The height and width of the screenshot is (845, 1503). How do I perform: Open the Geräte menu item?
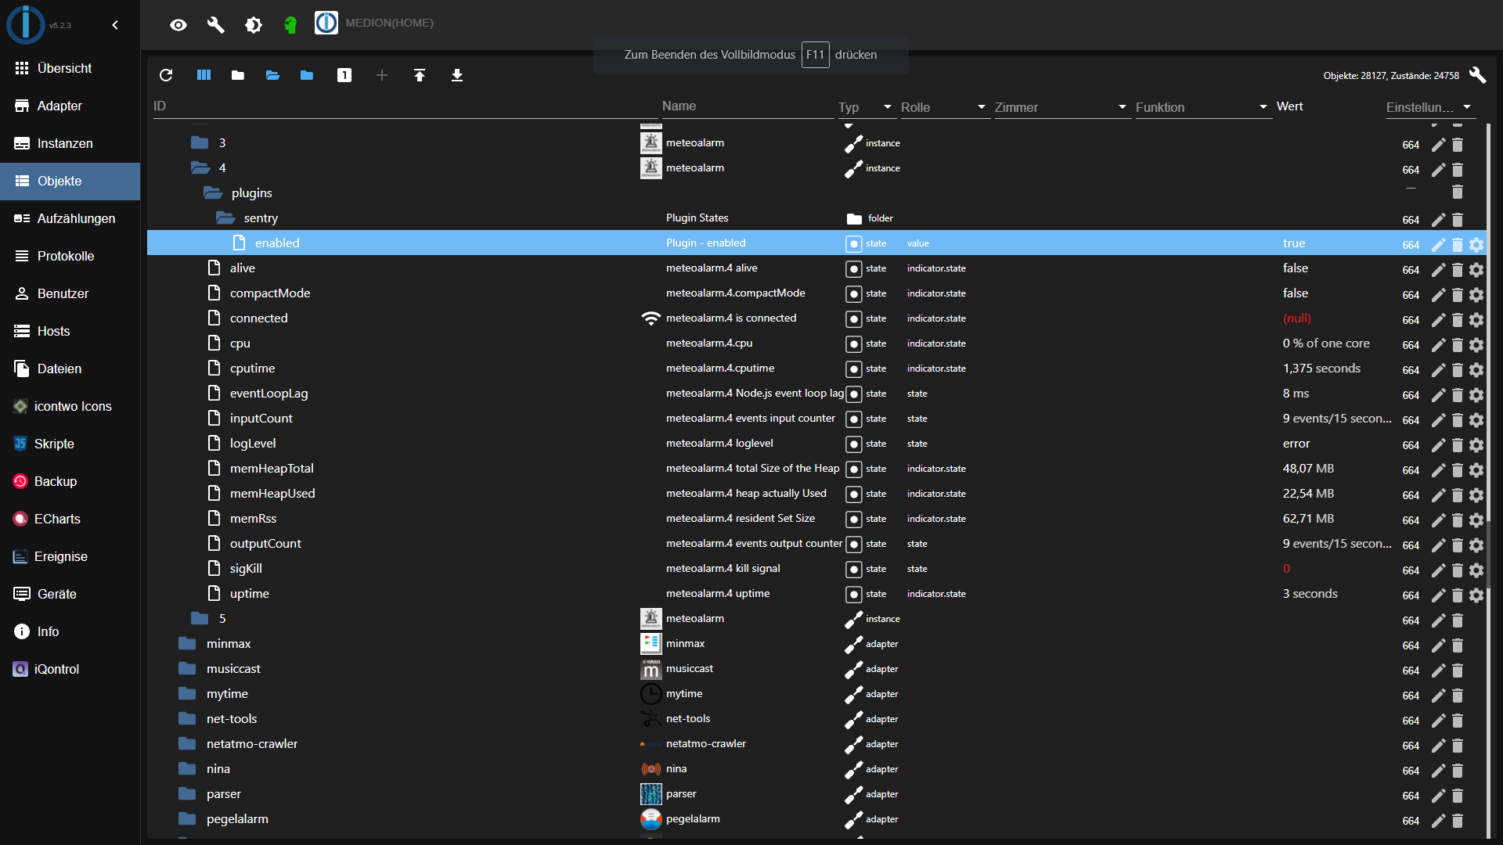(x=70, y=594)
